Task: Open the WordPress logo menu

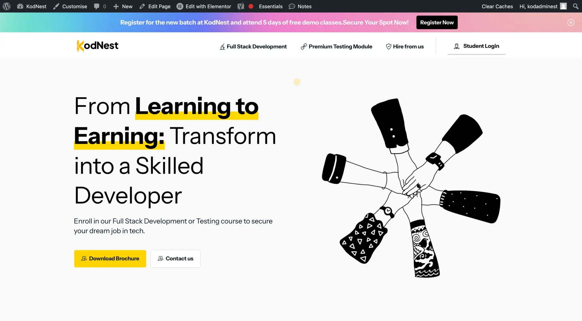Action: click(x=7, y=6)
